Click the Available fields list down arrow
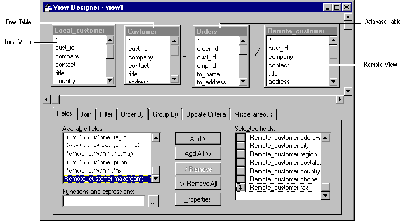Screen dimensions: 405x221 point(156,178)
